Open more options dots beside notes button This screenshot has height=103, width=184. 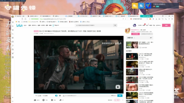click(x=123, y=100)
